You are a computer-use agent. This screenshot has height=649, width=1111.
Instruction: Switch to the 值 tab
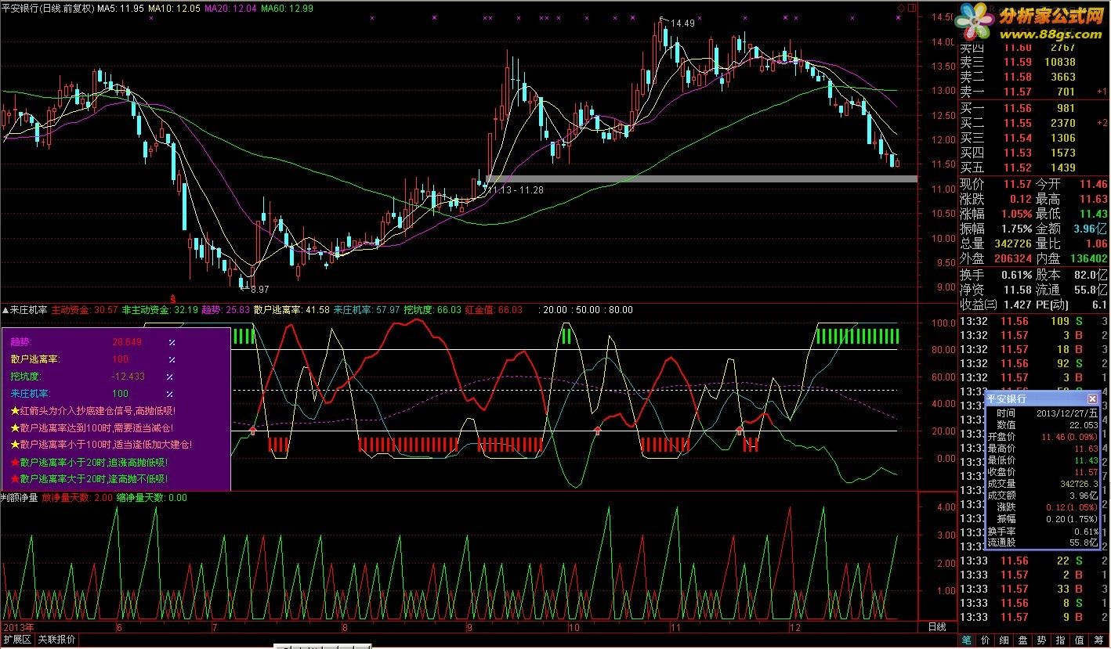pyautogui.click(x=1078, y=640)
